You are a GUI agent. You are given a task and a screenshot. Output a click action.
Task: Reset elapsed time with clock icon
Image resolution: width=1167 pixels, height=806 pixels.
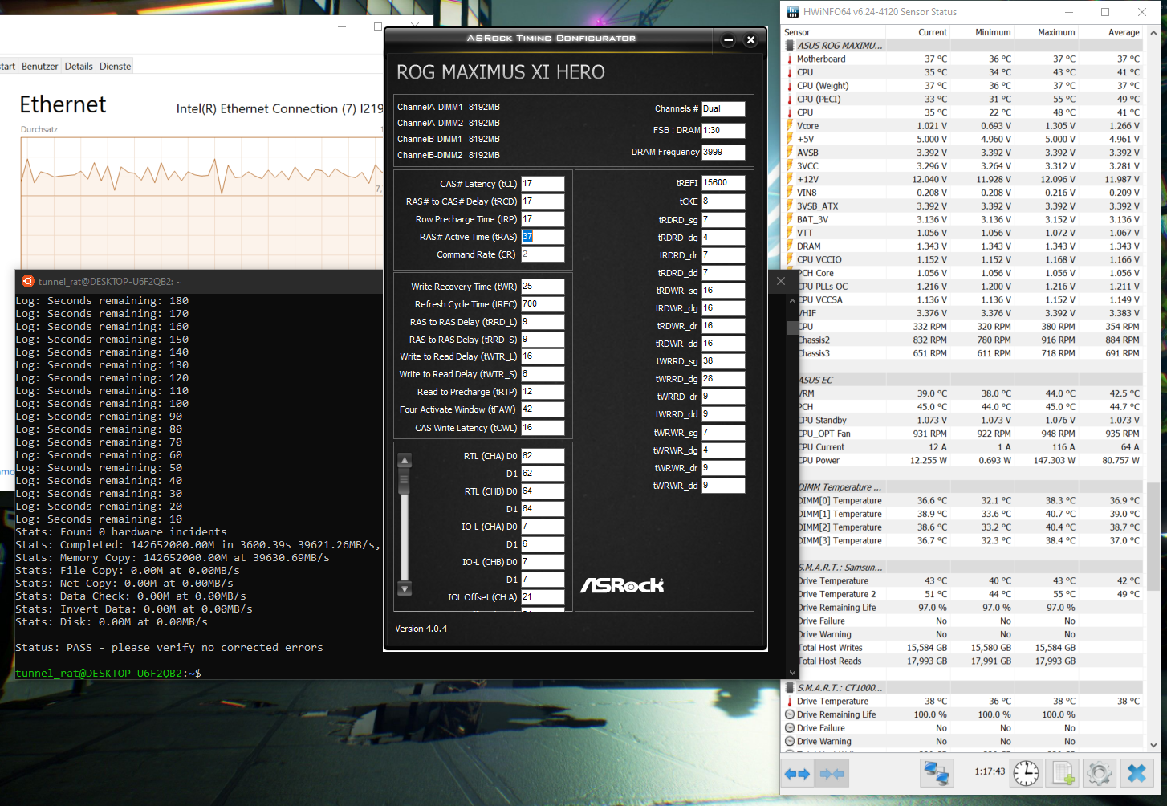[x=1026, y=773]
